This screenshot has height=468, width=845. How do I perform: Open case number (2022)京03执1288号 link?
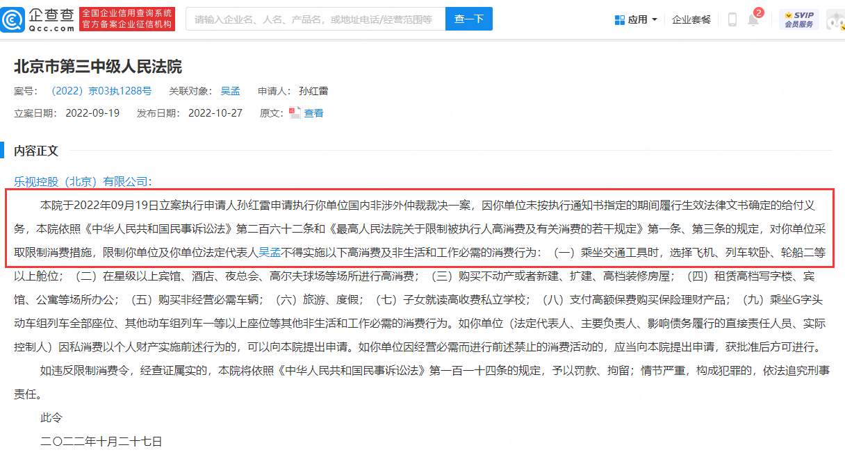pos(101,91)
